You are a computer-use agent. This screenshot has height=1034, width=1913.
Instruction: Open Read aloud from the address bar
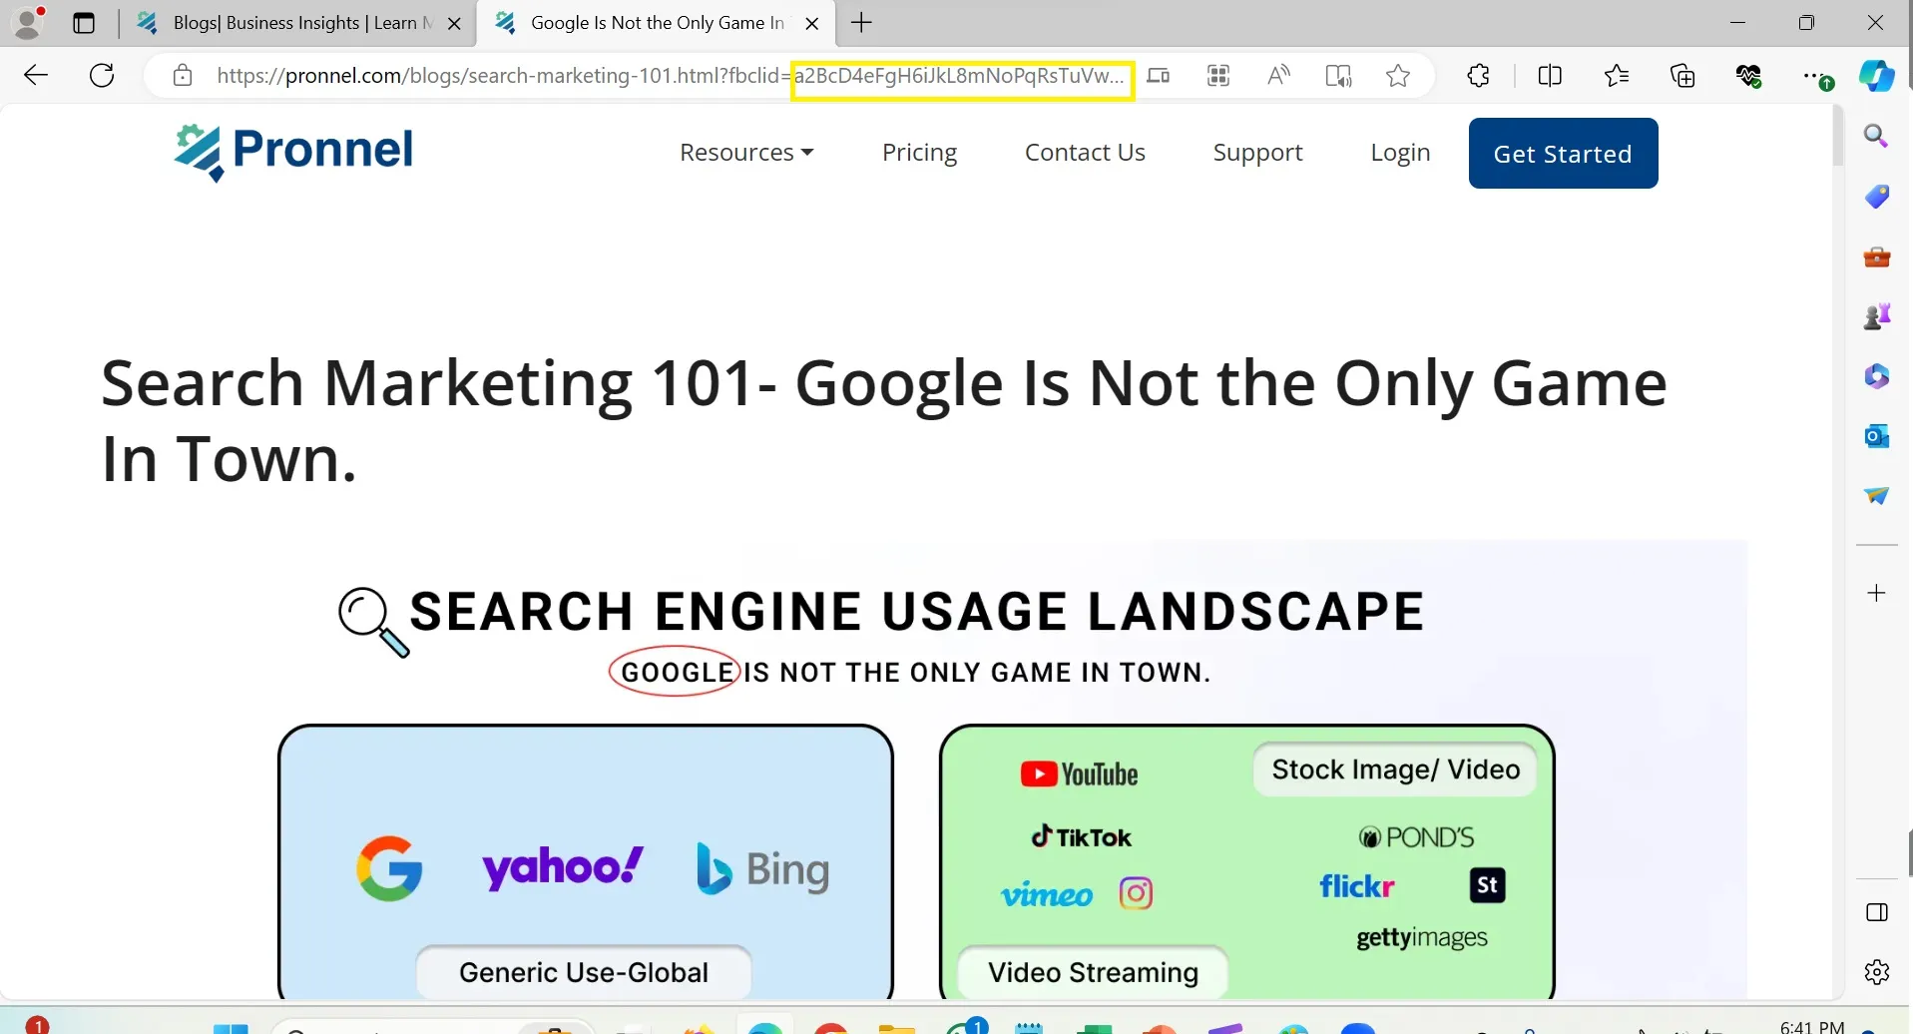pos(1278,76)
